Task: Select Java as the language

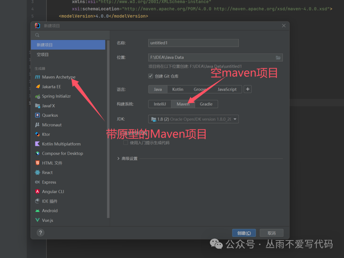Action: (158, 89)
